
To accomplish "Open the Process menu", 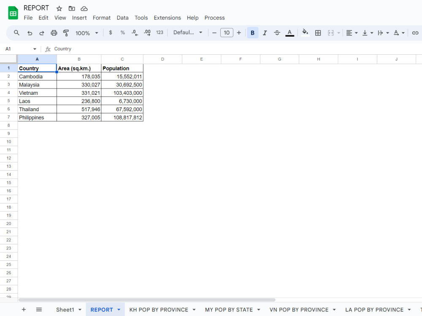I will (x=214, y=18).
